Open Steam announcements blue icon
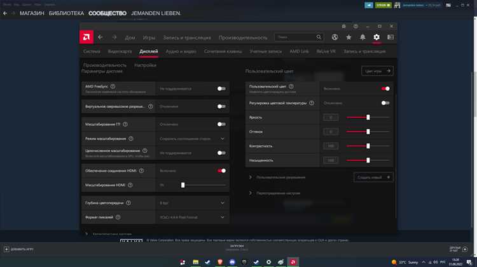Image resolution: width=477 pixels, height=267 pixels. point(369,5)
